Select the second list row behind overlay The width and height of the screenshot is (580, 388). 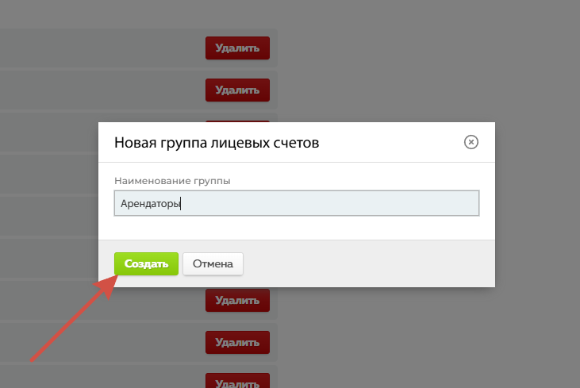click(95, 90)
